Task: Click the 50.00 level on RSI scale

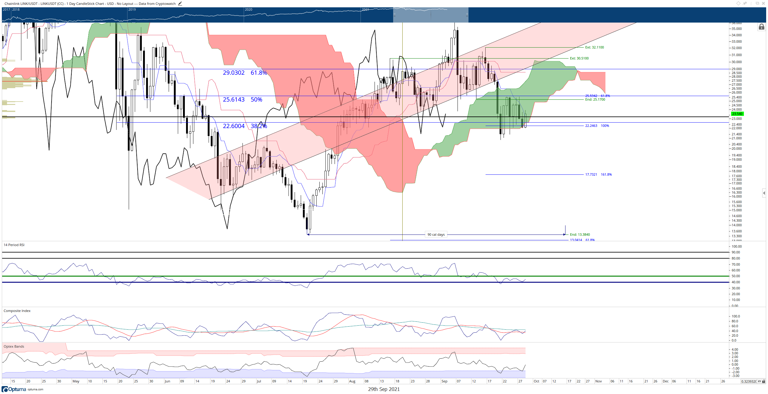Action: point(736,276)
